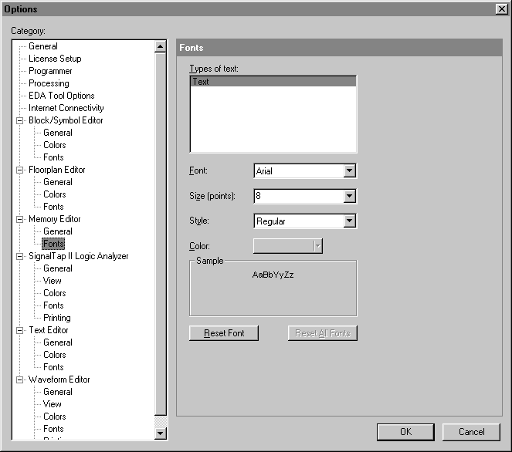Collapse the Floorplan Editor tree node
Screen dimensions: 512x452
20,170
